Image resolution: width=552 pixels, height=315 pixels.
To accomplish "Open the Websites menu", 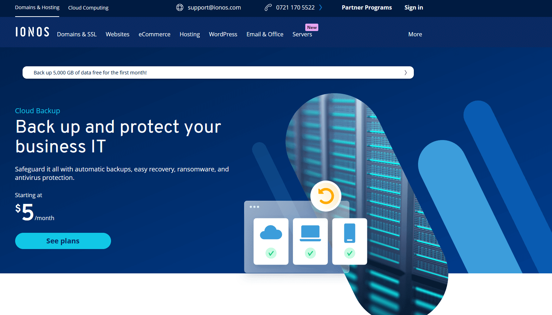I will click(x=117, y=34).
